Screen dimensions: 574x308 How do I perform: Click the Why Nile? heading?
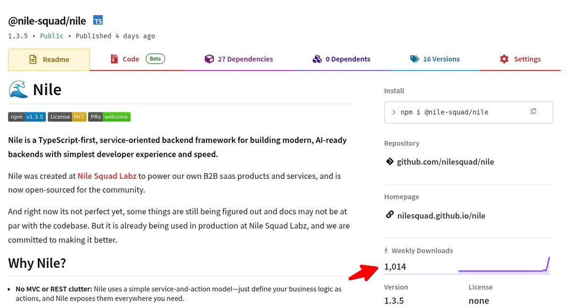[x=37, y=263]
